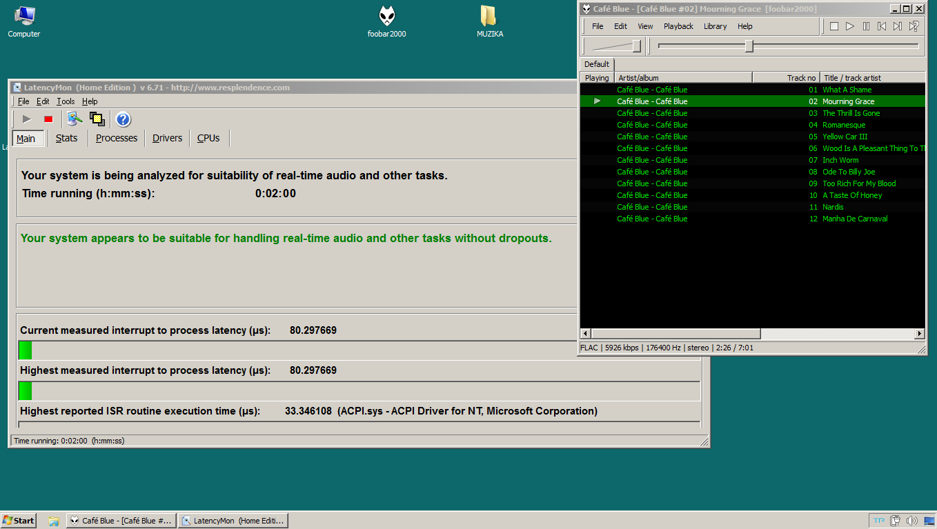Switch to the Drivers tab

tap(168, 138)
